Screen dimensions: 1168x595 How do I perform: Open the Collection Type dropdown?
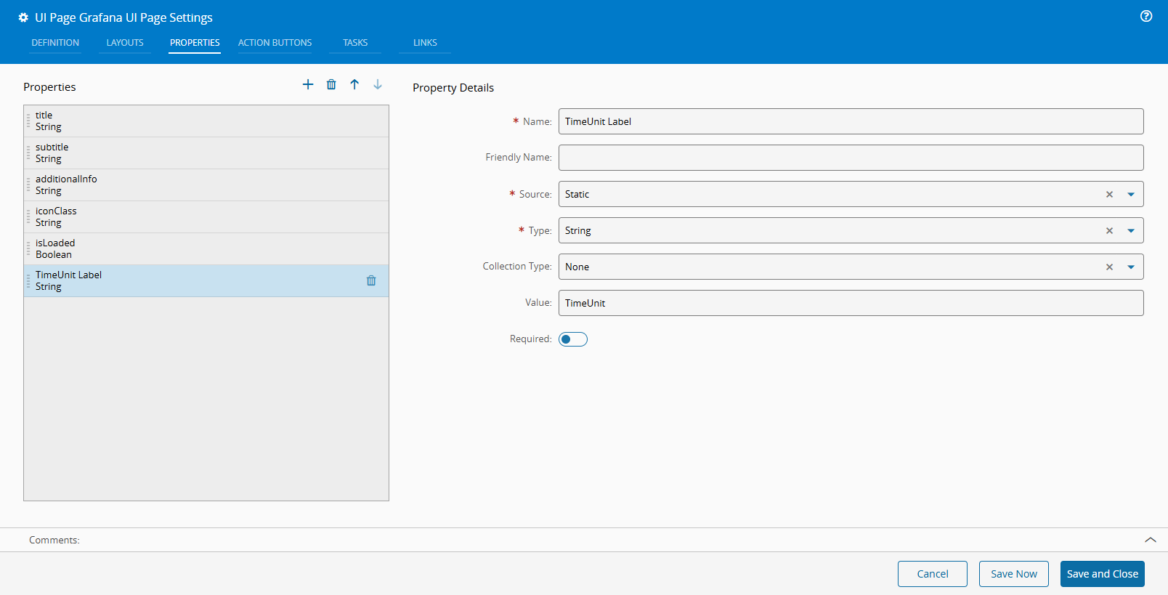pyautogui.click(x=1131, y=267)
